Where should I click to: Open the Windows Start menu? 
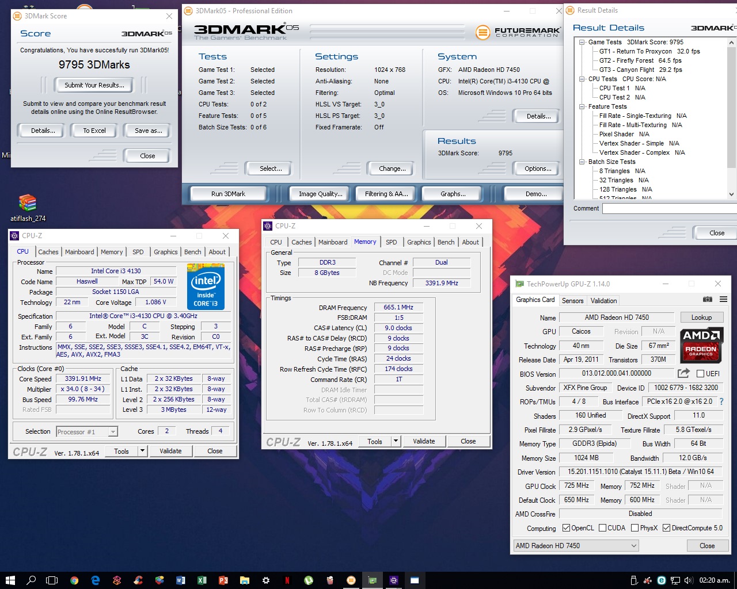pos(10,580)
